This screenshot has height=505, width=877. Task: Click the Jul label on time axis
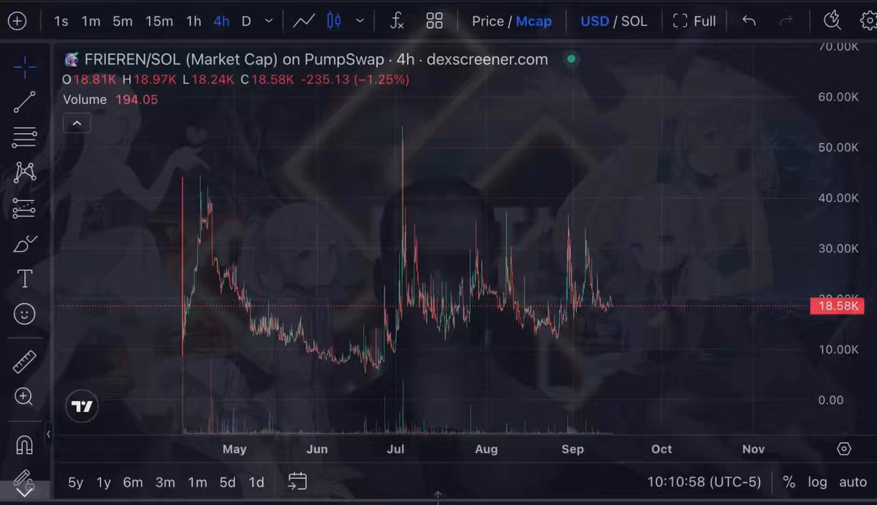395,449
